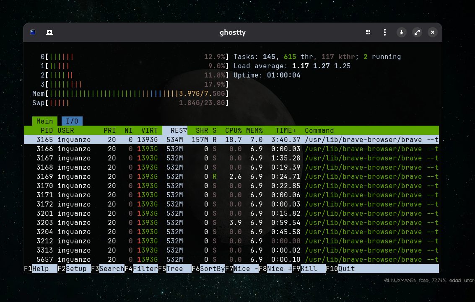
Task: Click the tiling grid icon in the titlebar
Action: (x=368, y=32)
